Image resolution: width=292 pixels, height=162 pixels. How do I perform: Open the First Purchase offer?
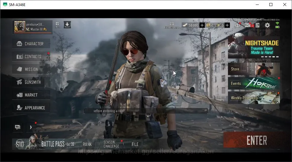pyautogui.click(x=172, y=25)
